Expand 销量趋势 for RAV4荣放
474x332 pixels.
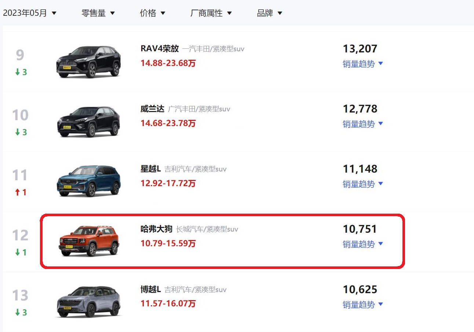click(363, 64)
